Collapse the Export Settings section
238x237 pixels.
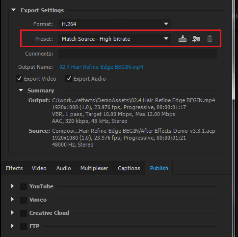(x=14, y=10)
